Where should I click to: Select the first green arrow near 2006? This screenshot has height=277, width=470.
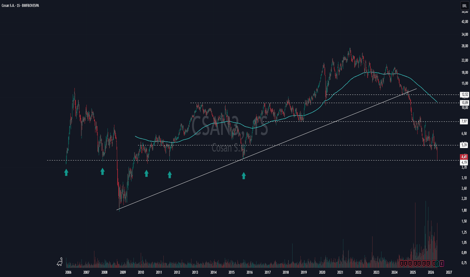click(x=66, y=172)
